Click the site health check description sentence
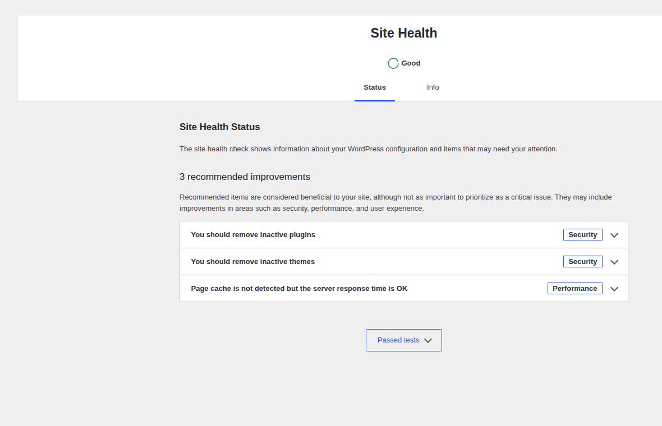662x426 pixels. coord(368,149)
